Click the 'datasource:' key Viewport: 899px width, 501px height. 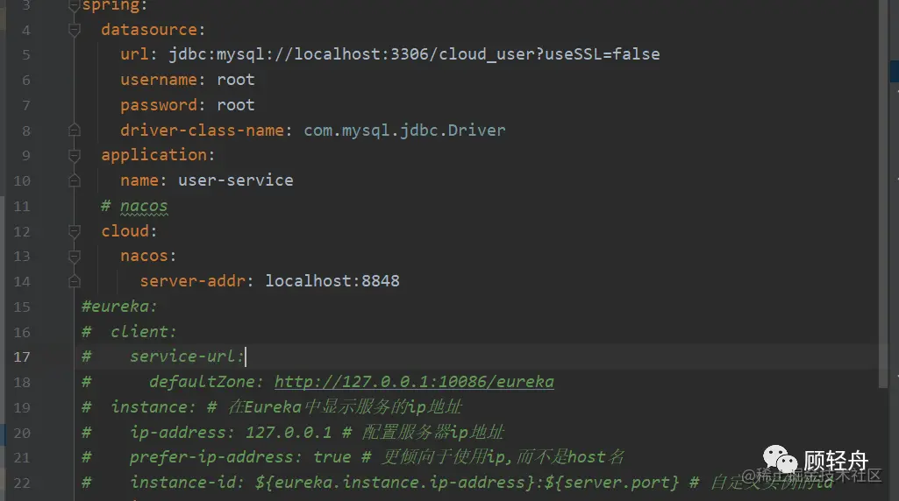[x=153, y=29]
